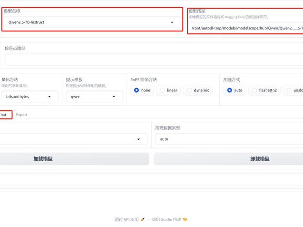Click the 模型名称 dropdown arrow icon
The image size is (303, 227).
pos(172,22)
